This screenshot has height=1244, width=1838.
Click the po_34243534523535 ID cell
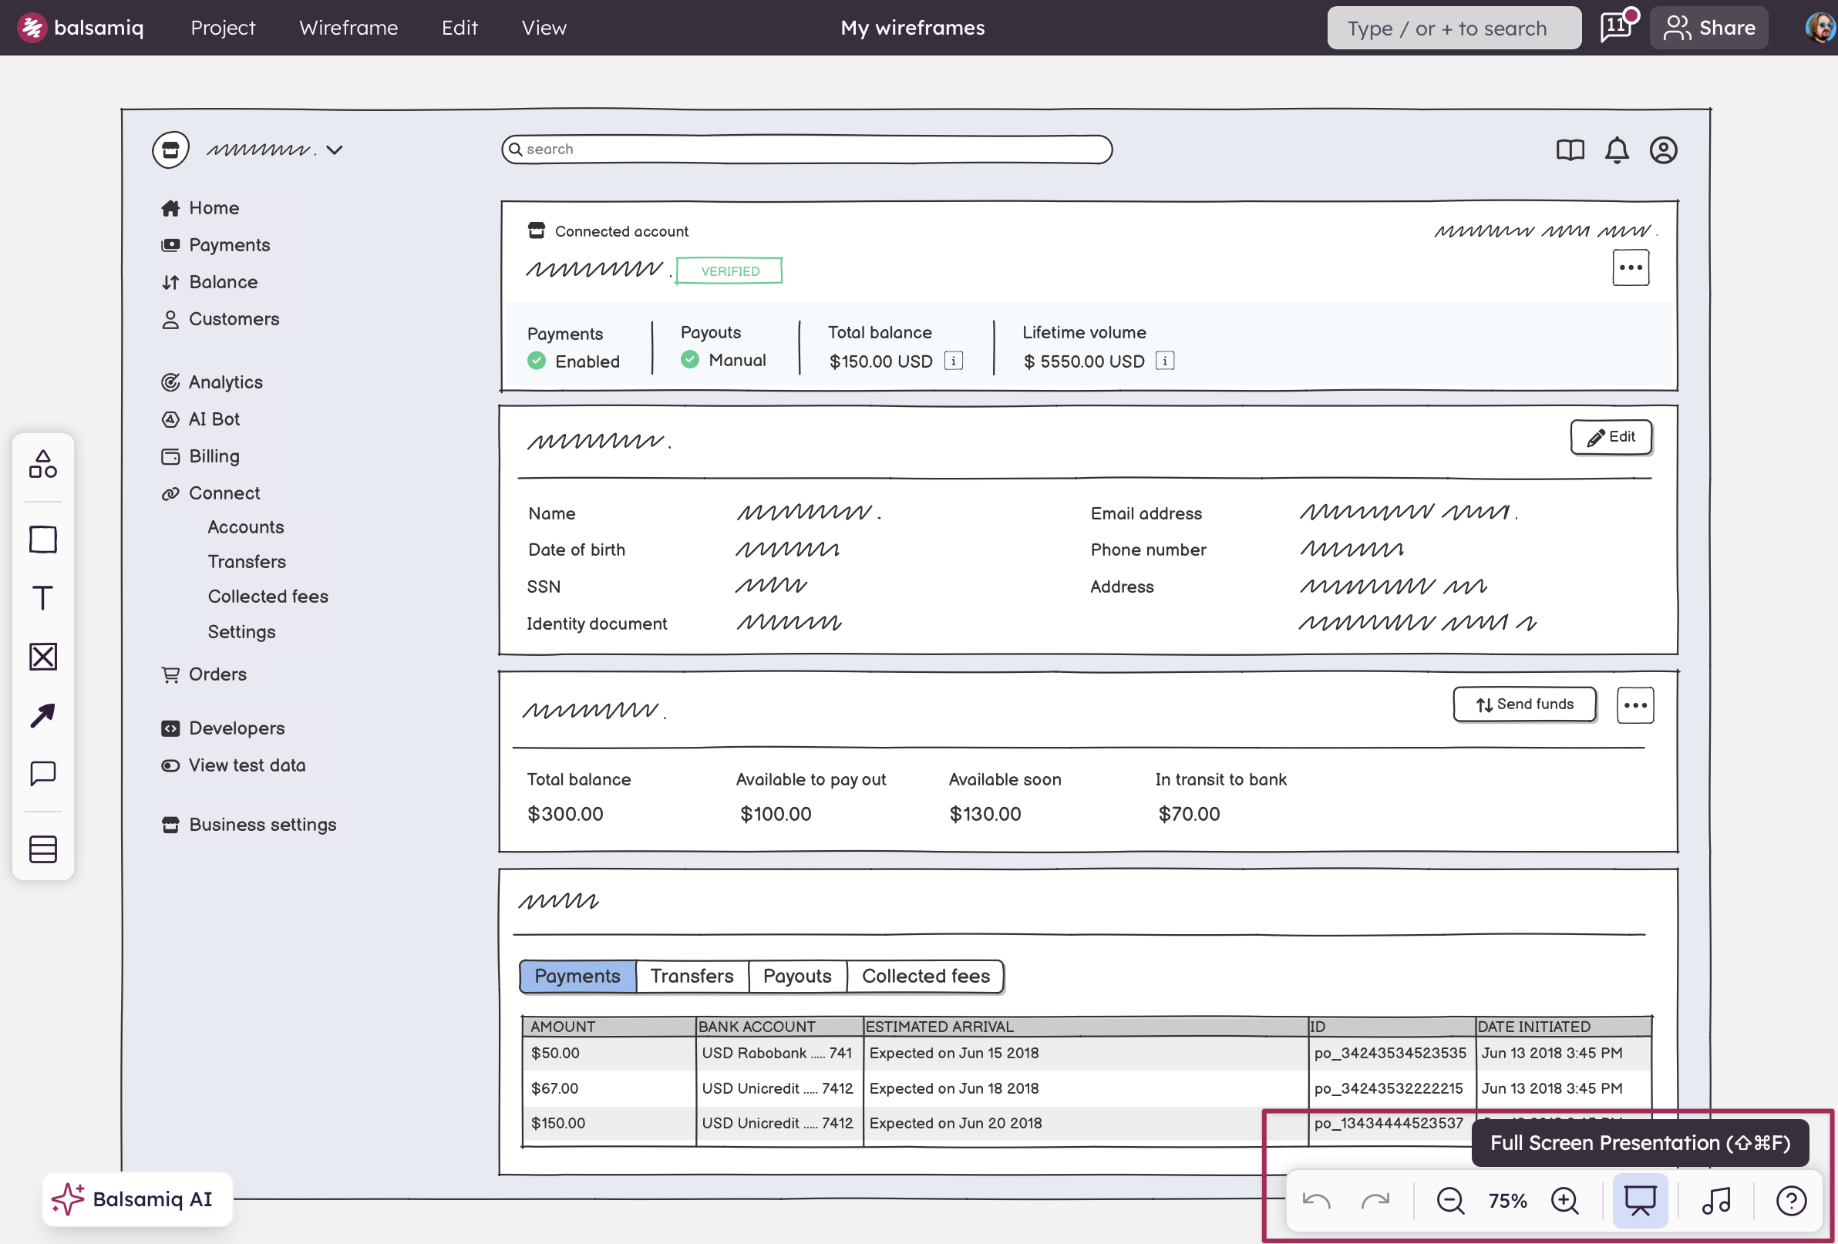tap(1390, 1053)
